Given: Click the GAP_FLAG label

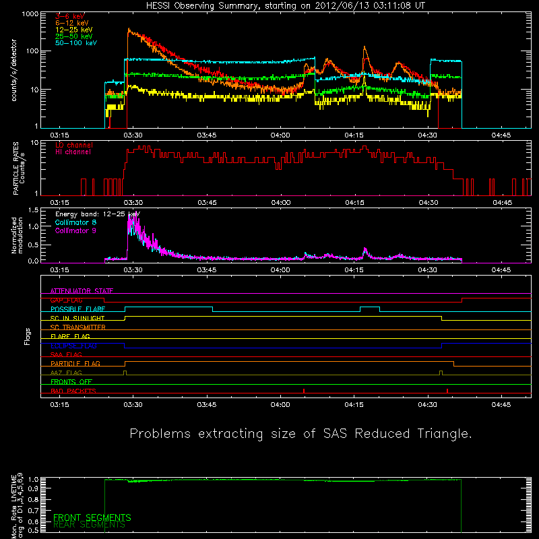Looking at the screenshot, I should (x=66, y=300).
